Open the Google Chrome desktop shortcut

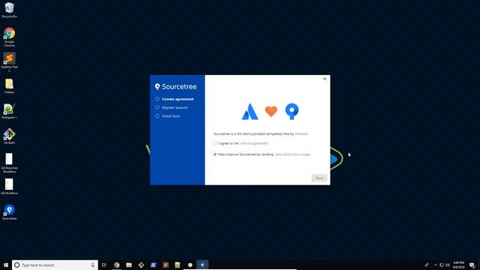[x=9, y=37]
